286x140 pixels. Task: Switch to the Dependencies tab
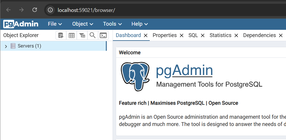point(260,35)
